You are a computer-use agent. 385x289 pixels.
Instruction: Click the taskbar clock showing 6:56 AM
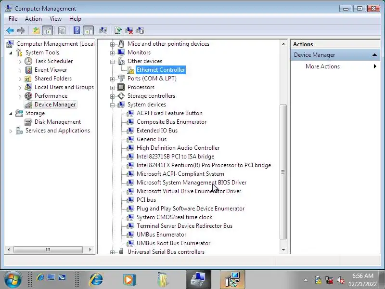363,280
